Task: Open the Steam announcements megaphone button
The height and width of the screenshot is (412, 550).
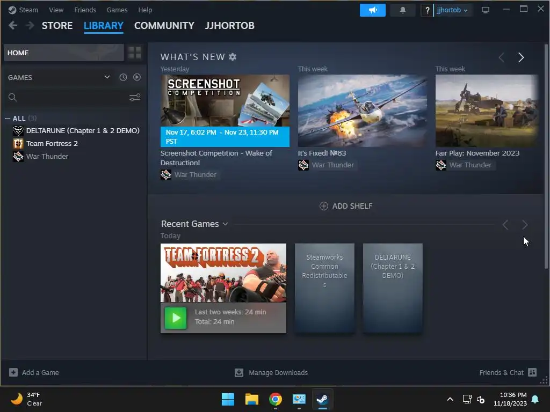Action: 373,10
